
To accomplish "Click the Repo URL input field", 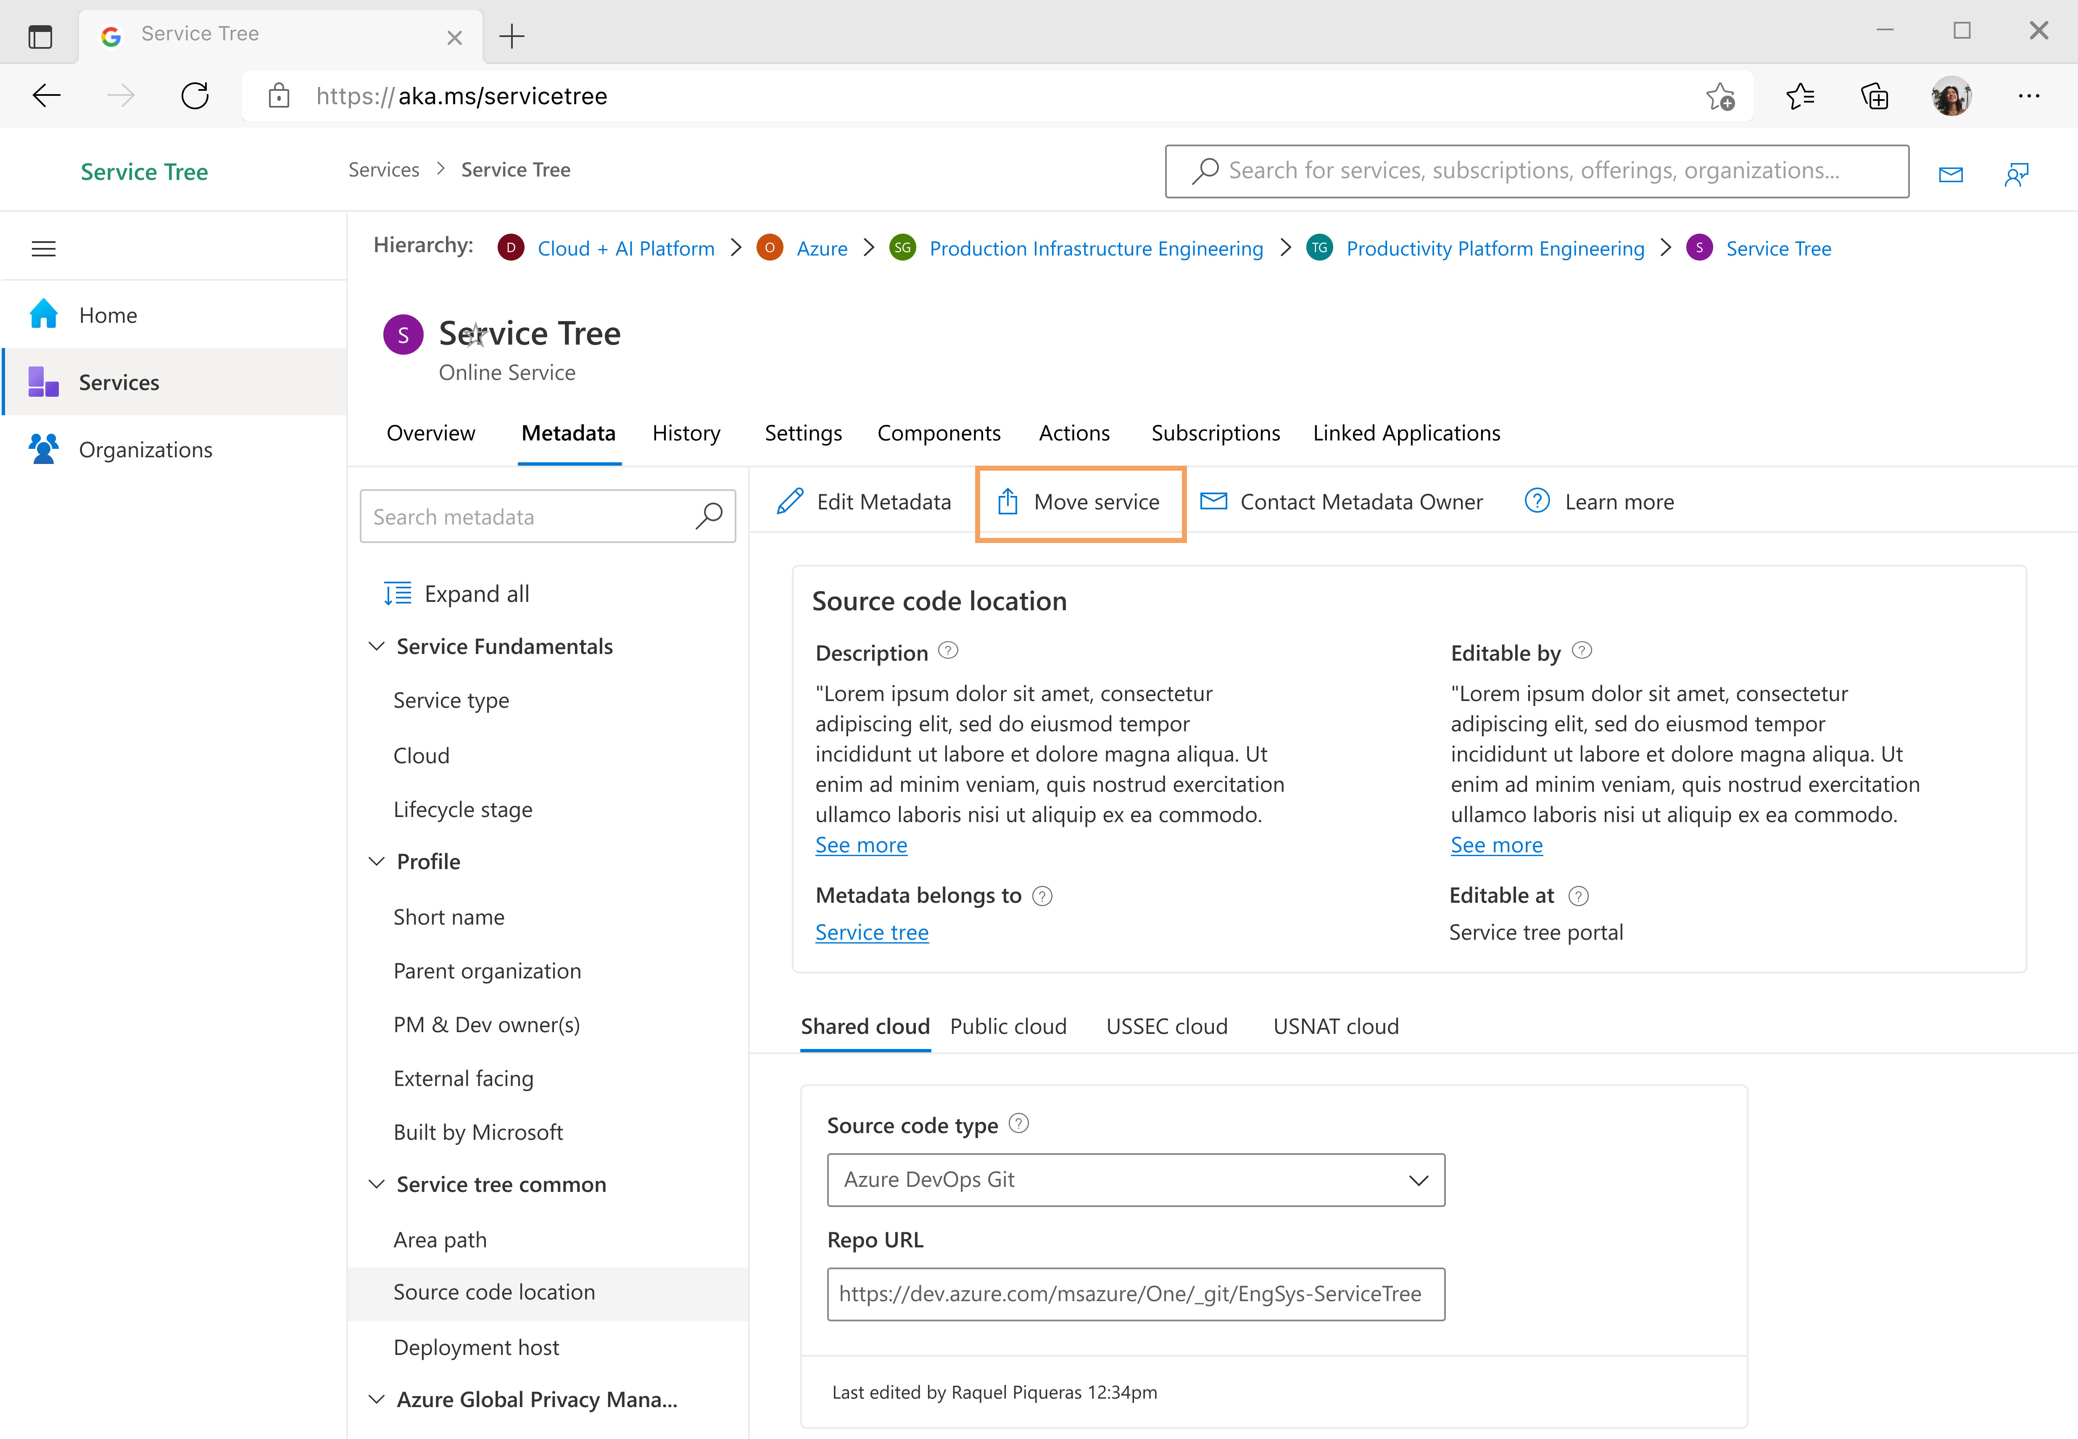I will pyautogui.click(x=1136, y=1294).
